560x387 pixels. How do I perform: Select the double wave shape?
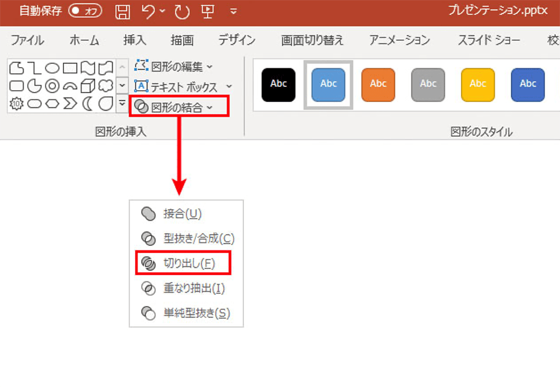pos(106,68)
